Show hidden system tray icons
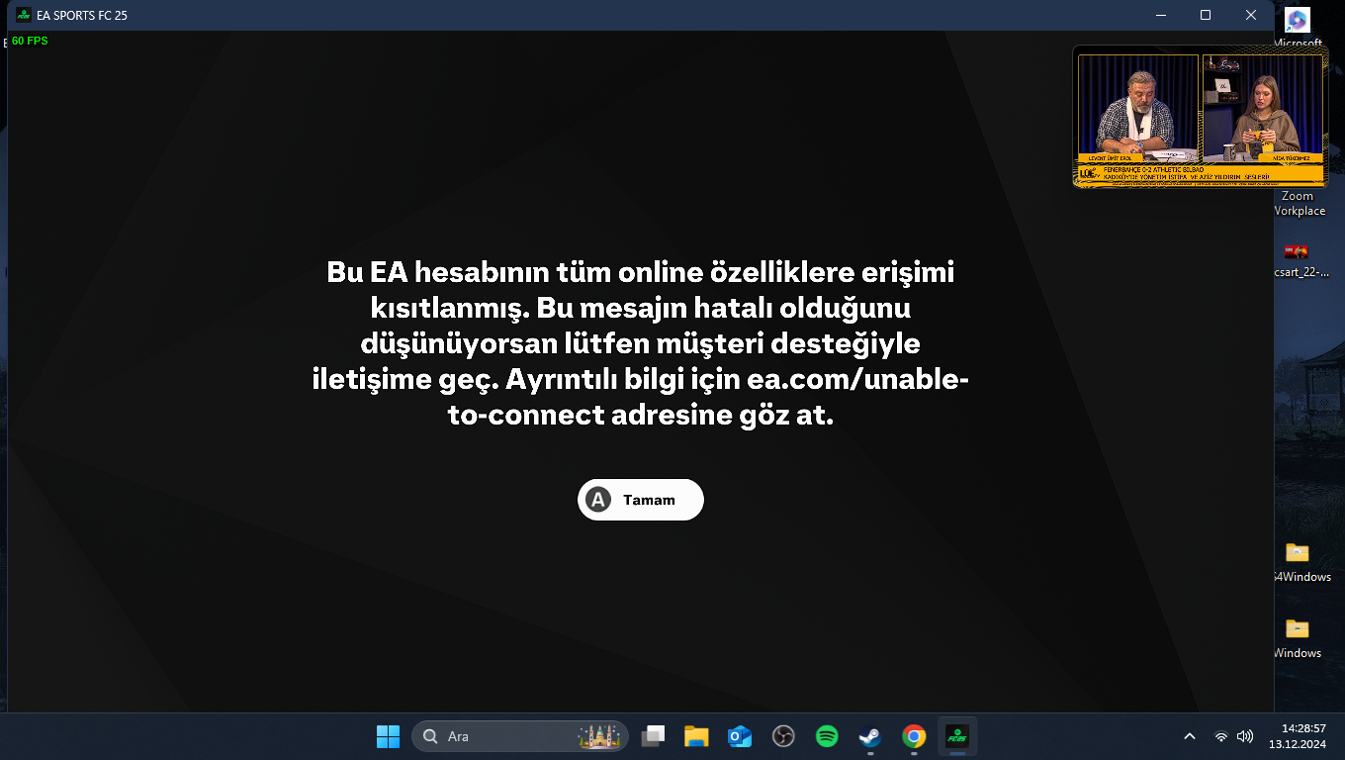Screen dimensions: 1345x760 [x=1190, y=736]
